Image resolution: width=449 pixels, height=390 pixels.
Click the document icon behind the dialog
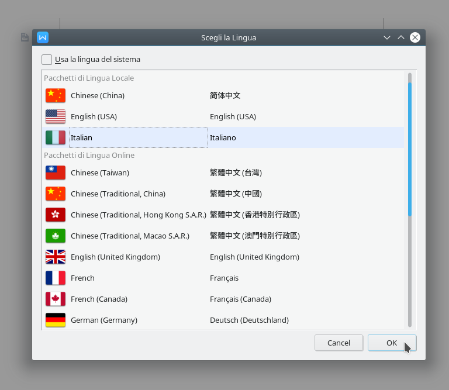click(25, 37)
